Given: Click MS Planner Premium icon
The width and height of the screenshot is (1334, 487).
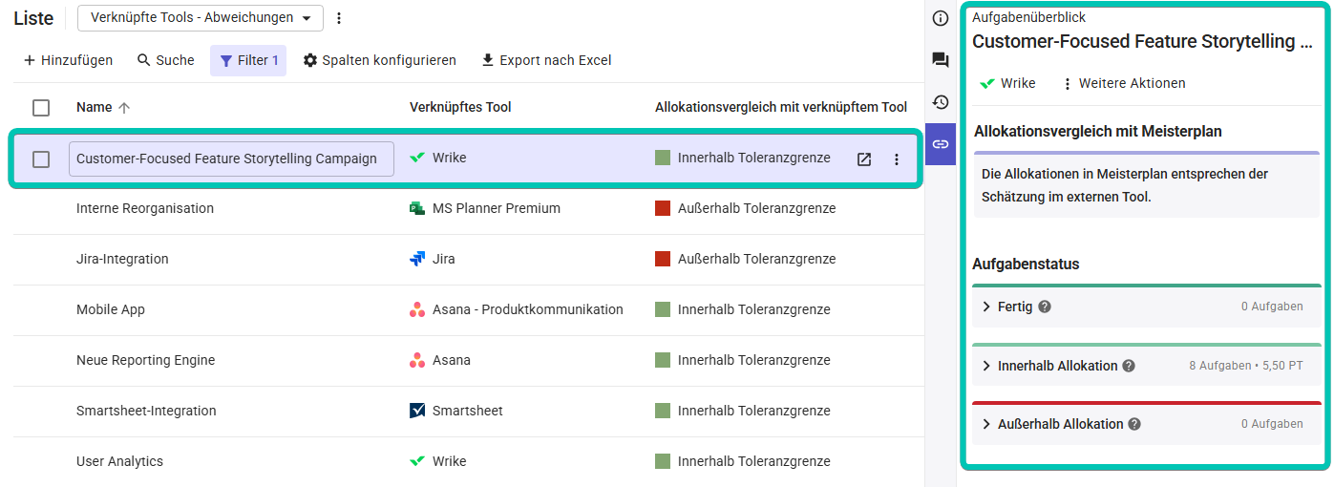Looking at the screenshot, I should click(417, 208).
